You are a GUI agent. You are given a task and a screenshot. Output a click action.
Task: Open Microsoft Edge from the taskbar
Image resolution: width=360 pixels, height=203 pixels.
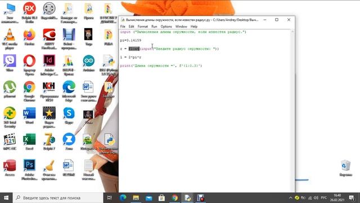[123, 198]
